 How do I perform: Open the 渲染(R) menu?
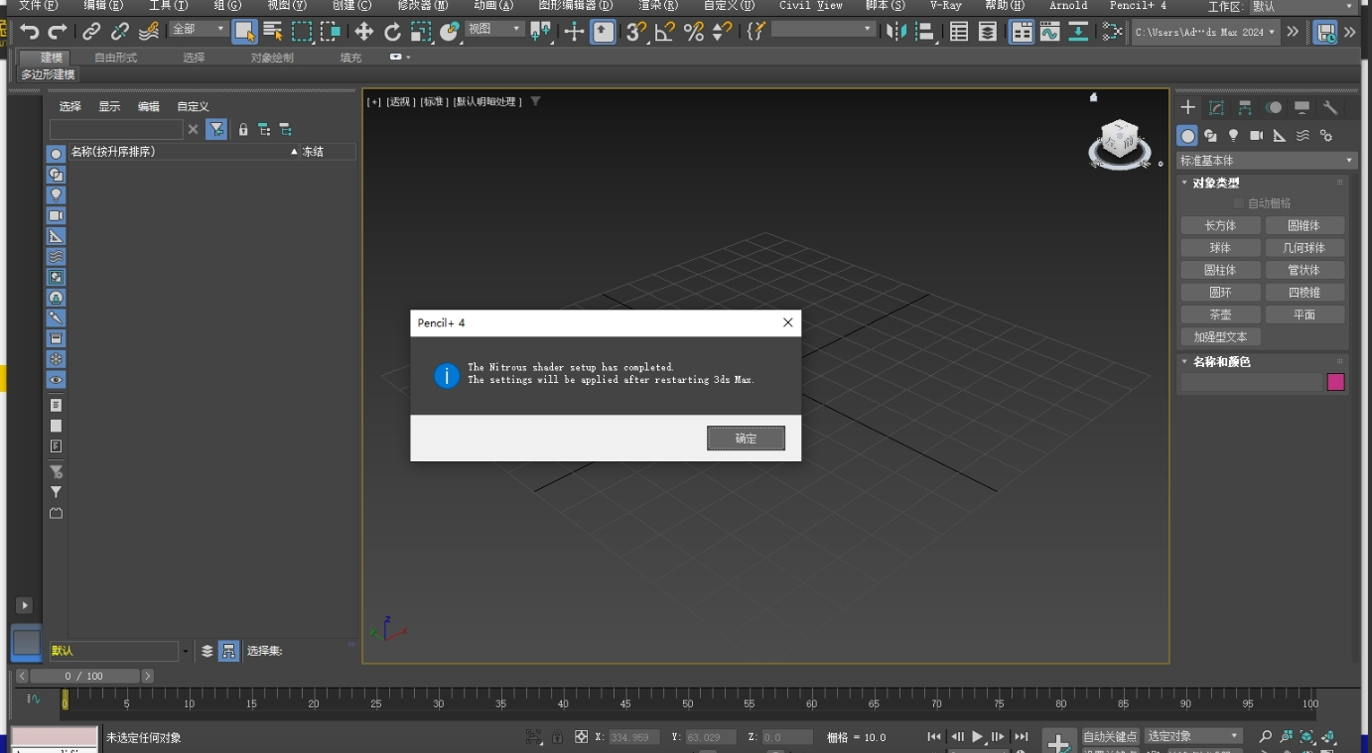[658, 6]
